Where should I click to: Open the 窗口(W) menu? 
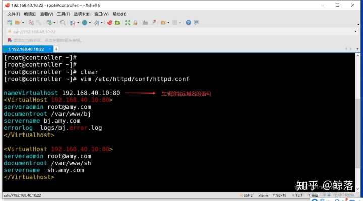[101, 14]
